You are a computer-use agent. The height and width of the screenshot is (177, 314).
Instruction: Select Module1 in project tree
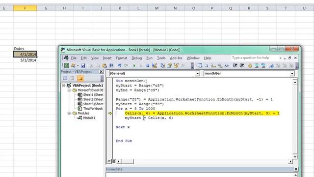coord(89,118)
